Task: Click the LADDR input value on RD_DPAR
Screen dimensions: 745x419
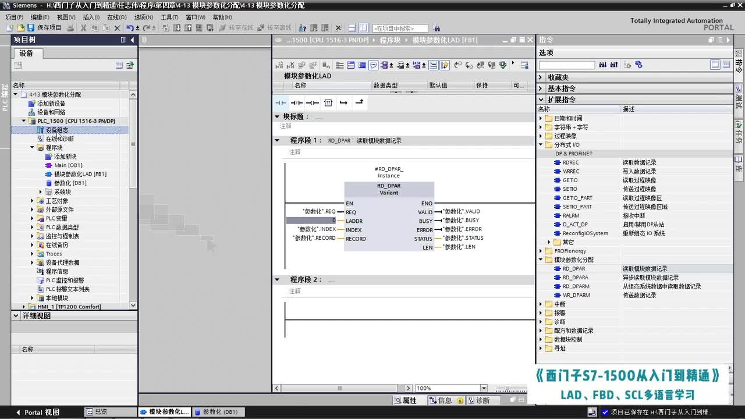Action: (x=311, y=221)
